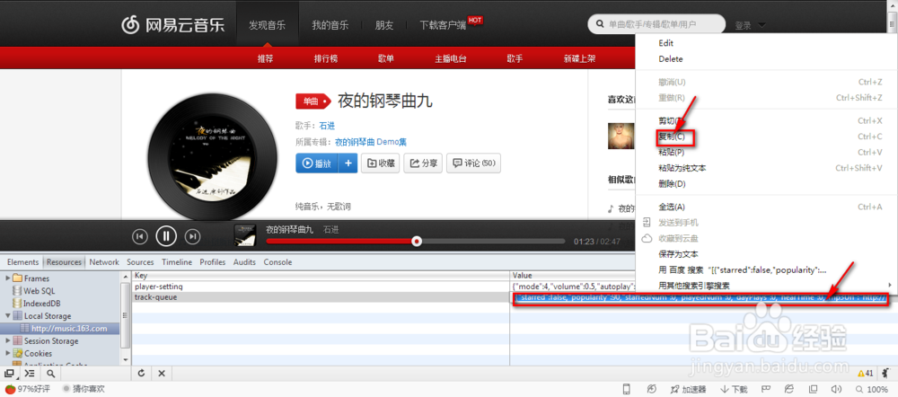Switch to the Elements tab in DevTools
The image size is (898, 397).
pos(23,261)
